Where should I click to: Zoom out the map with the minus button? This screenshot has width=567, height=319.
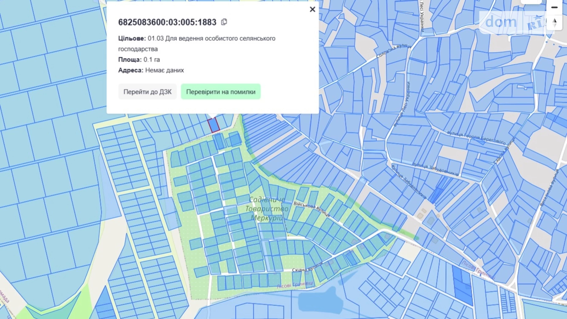pos(554,7)
